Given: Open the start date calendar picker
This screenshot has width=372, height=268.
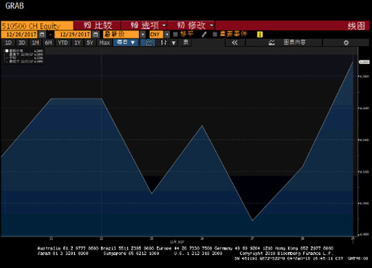Looking at the screenshot, I should pos(42,35).
